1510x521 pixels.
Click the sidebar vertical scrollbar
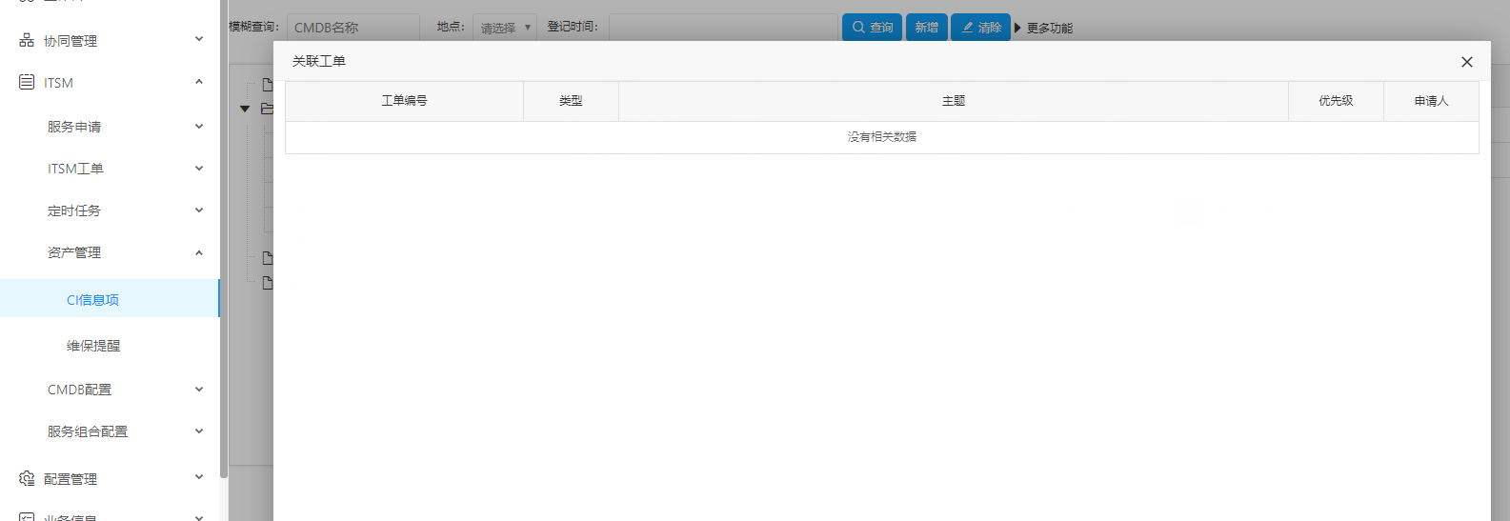pyautogui.click(x=224, y=238)
